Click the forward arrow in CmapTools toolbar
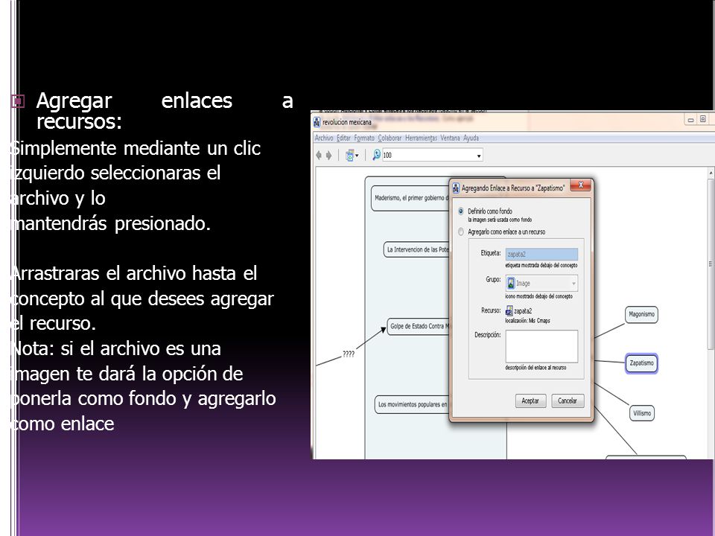This screenshot has height=536, width=715. pos(328,156)
